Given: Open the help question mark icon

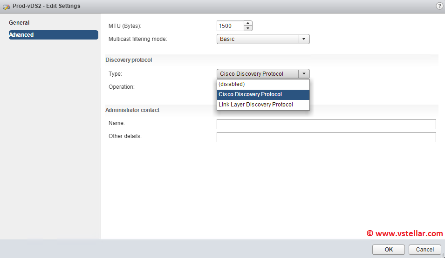Looking at the screenshot, I should coord(439,6).
